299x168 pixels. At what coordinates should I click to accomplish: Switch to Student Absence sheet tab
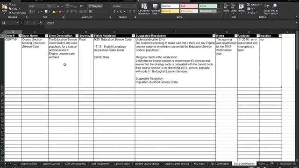[51, 164]
